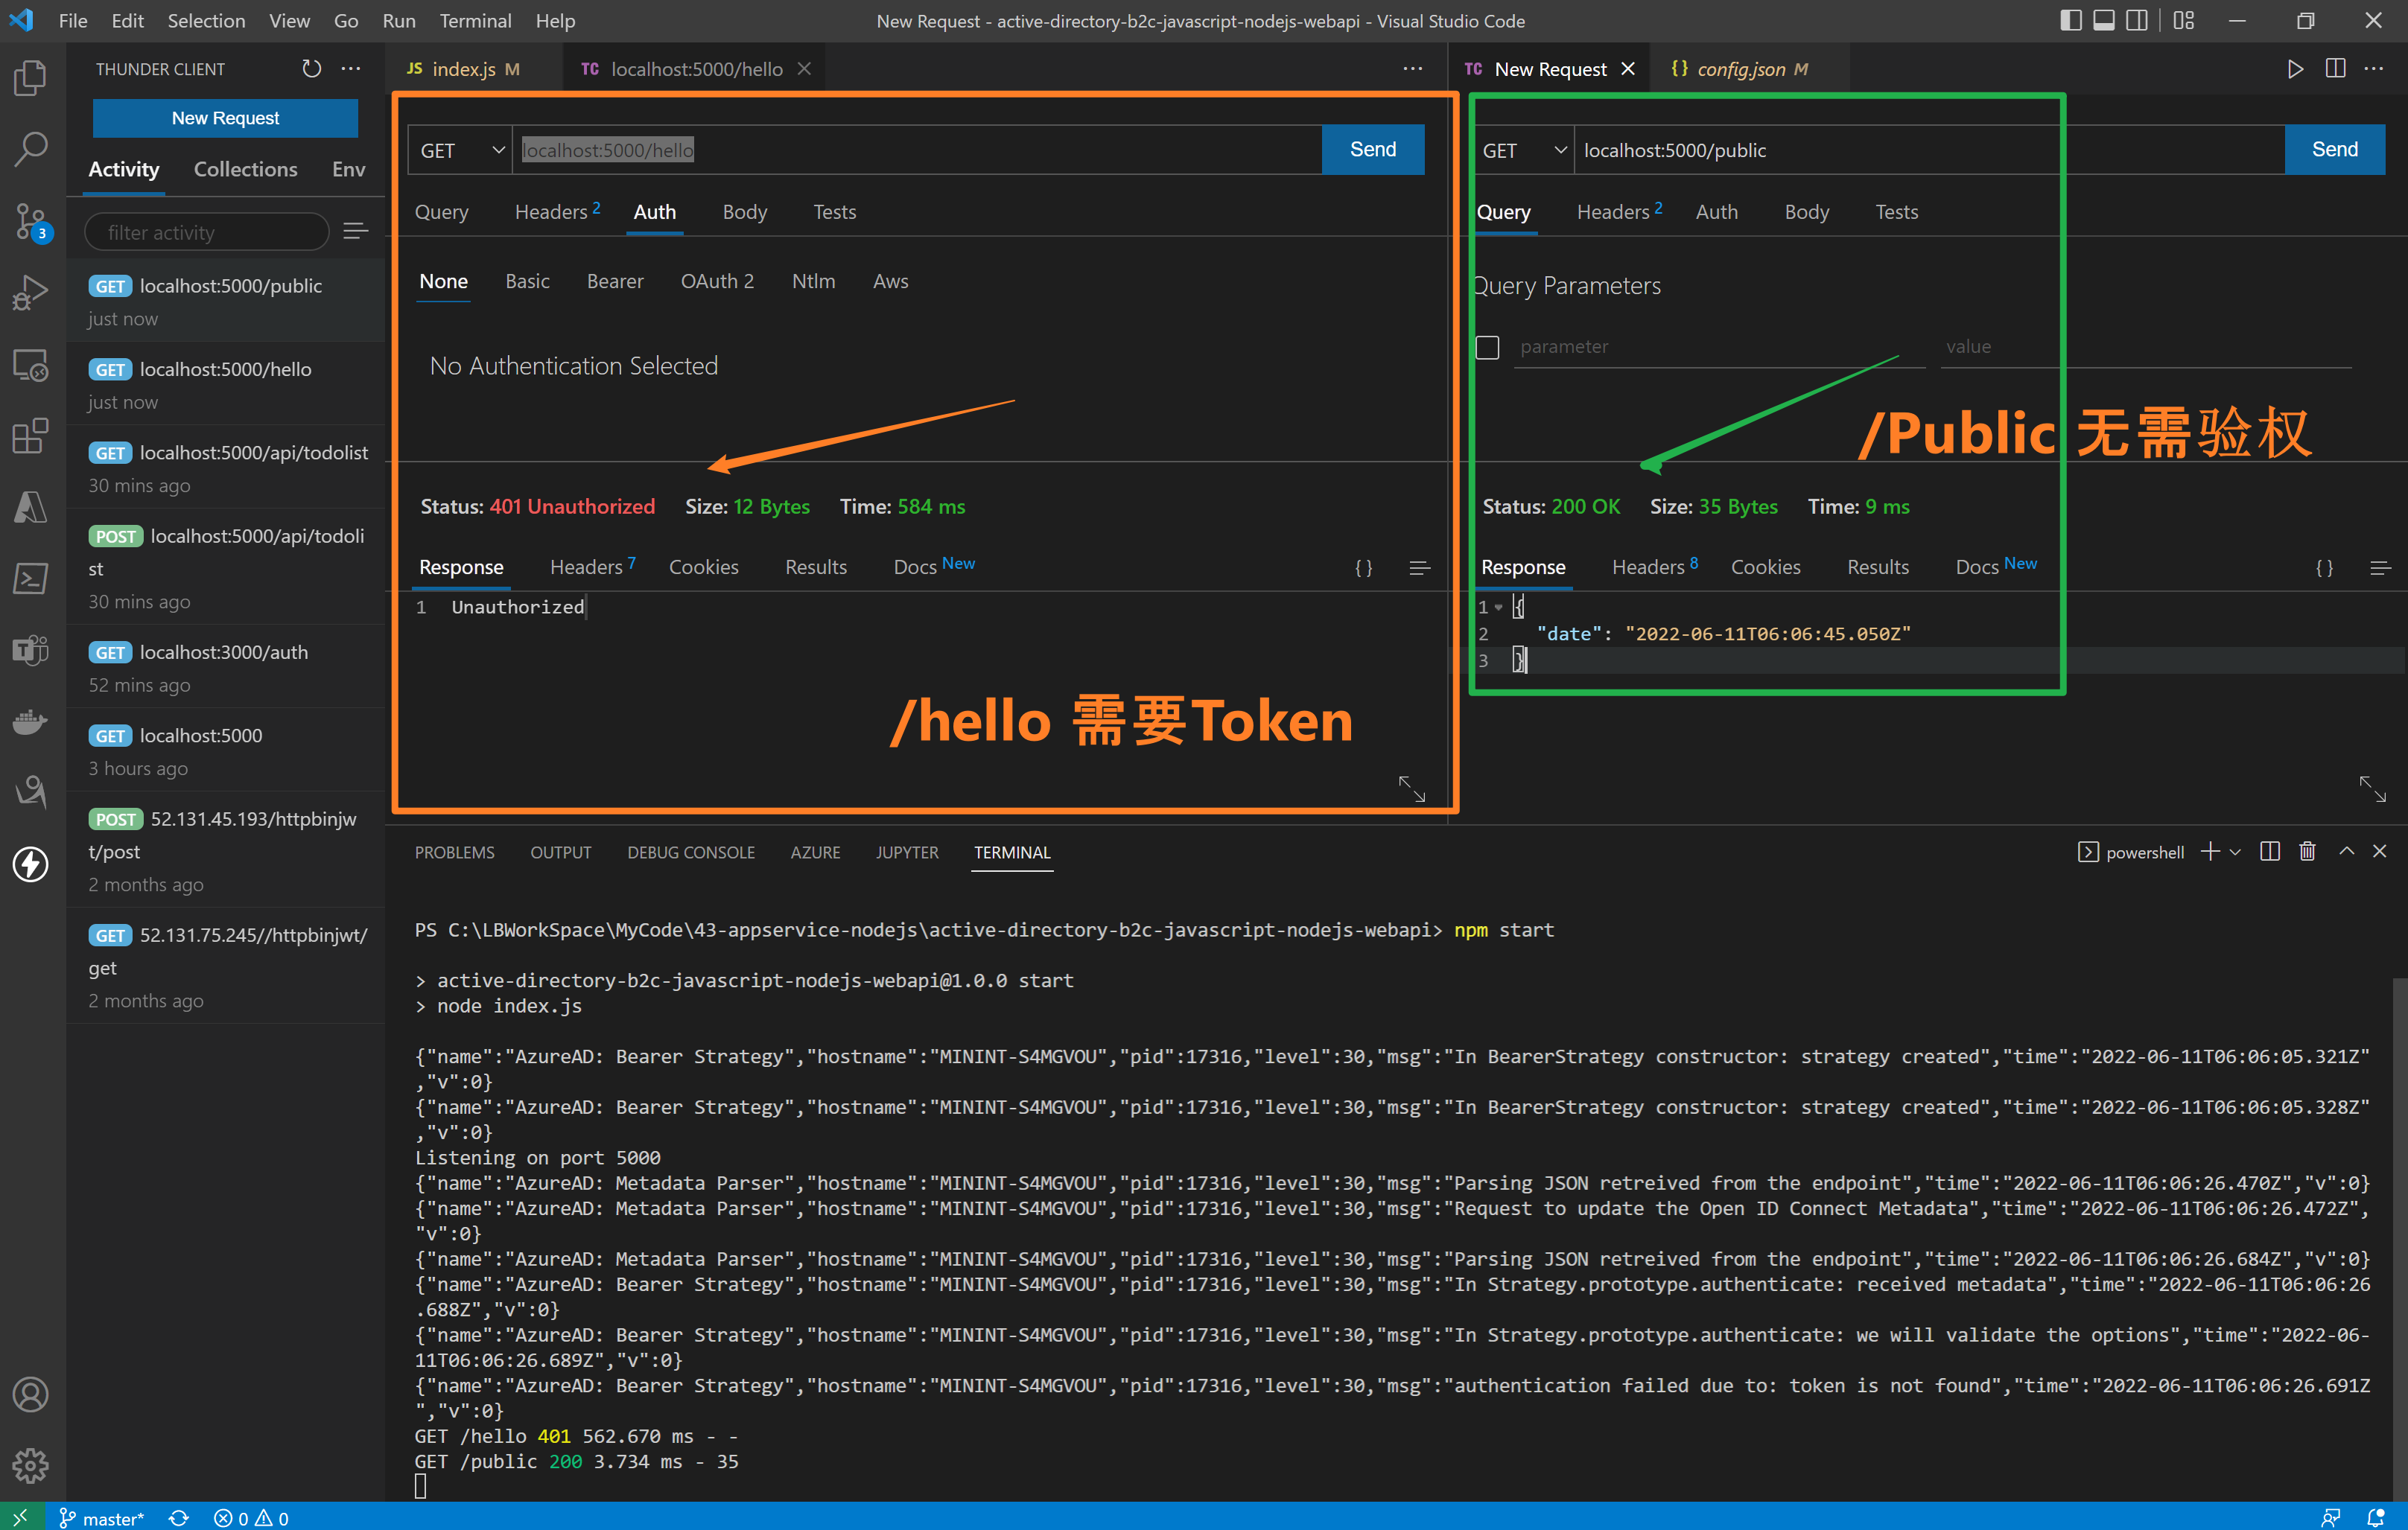
Task: Open the Docker icon in the activity bar
Action: (30, 721)
